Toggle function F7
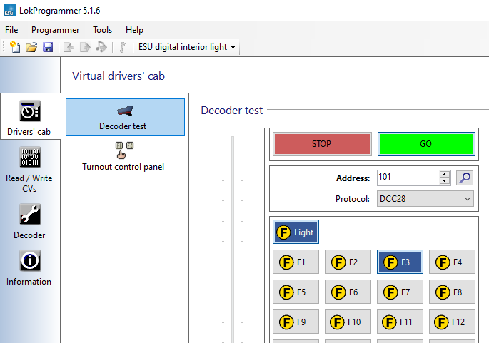Screen dimensions: 489x343 point(400,292)
